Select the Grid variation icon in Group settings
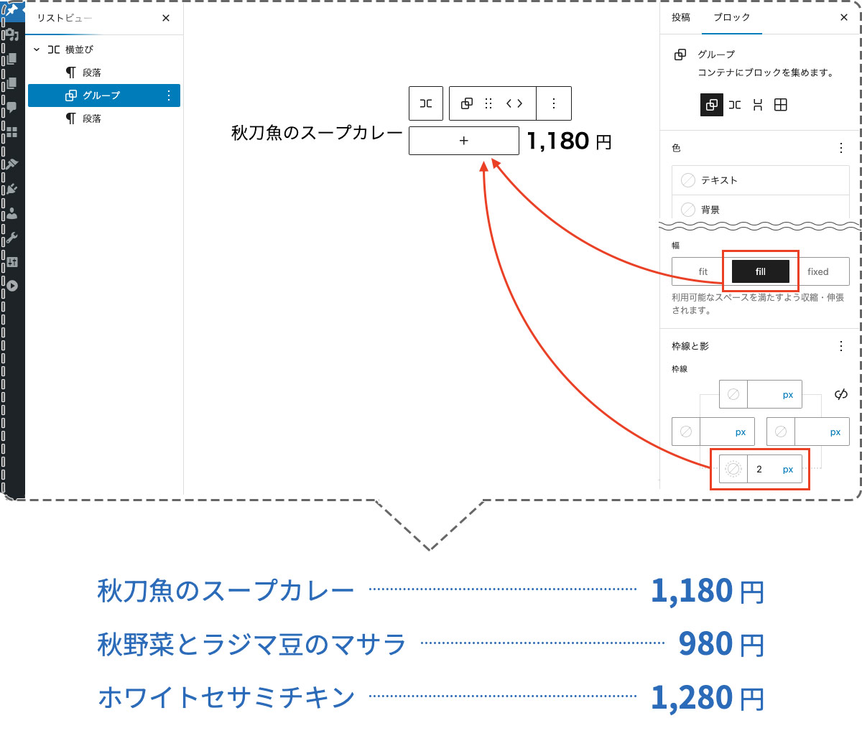Image resolution: width=862 pixels, height=746 pixels. [781, 105]
